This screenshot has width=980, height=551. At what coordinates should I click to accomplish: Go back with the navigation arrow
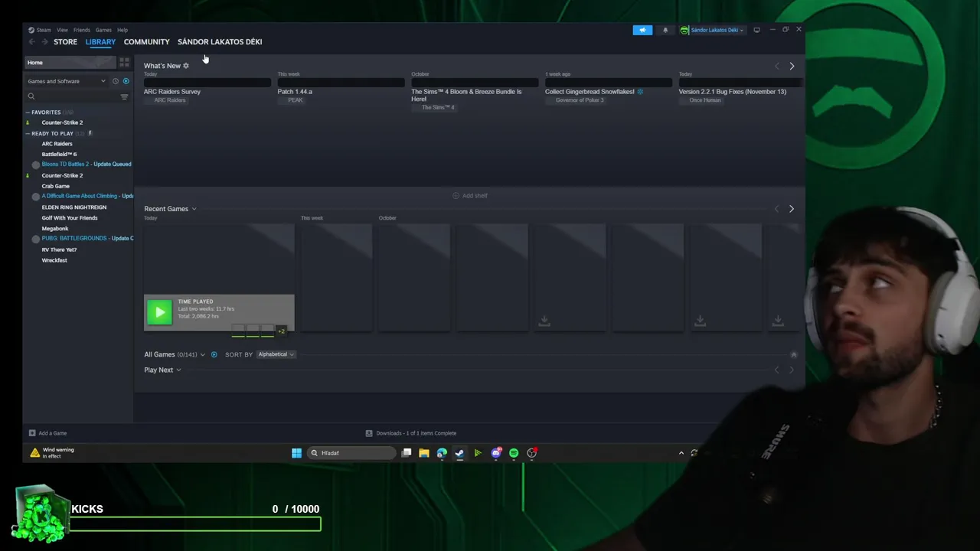coord(31,42)
